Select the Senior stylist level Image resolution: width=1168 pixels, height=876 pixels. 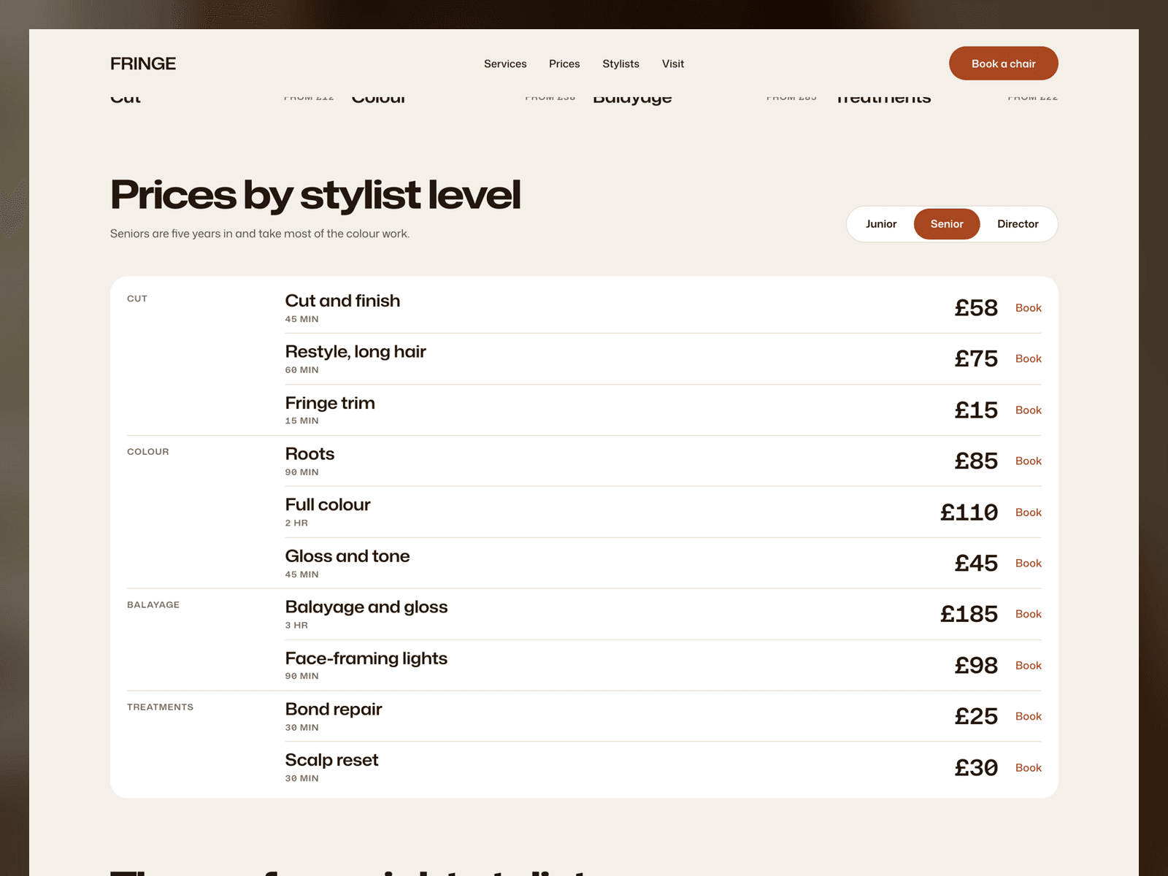(x=947, y=224)
